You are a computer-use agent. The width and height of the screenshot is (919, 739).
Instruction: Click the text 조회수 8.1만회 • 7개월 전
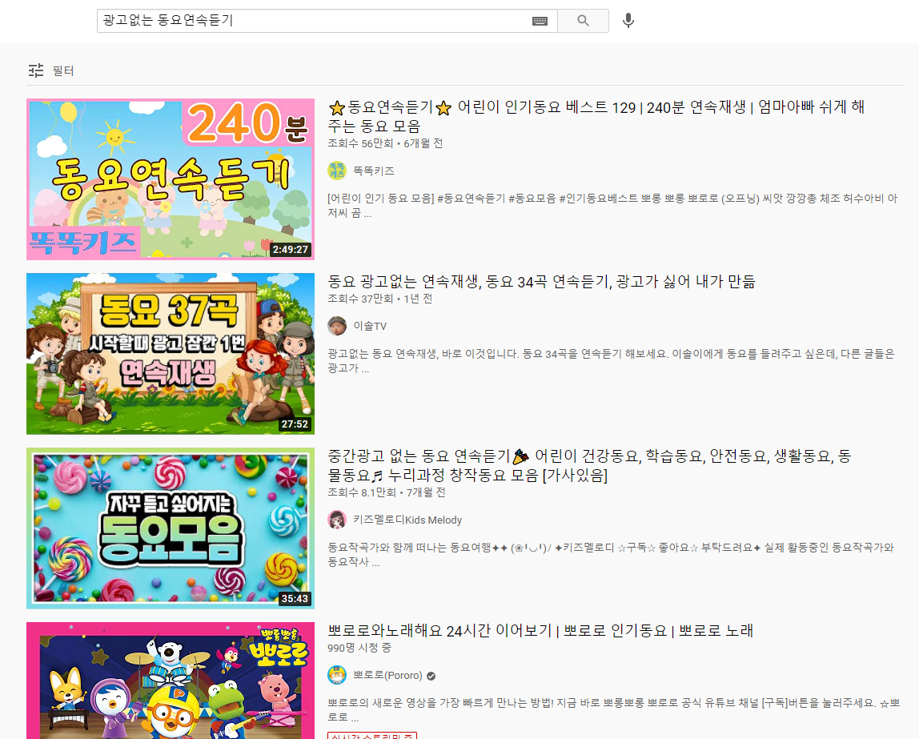click(387, 493)
